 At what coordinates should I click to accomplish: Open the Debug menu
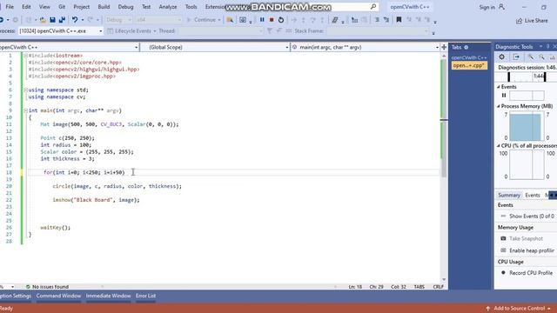point(125,7)
